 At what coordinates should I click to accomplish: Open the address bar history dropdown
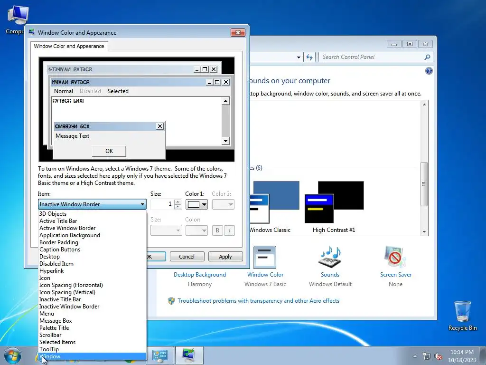[x=299, y=57]
